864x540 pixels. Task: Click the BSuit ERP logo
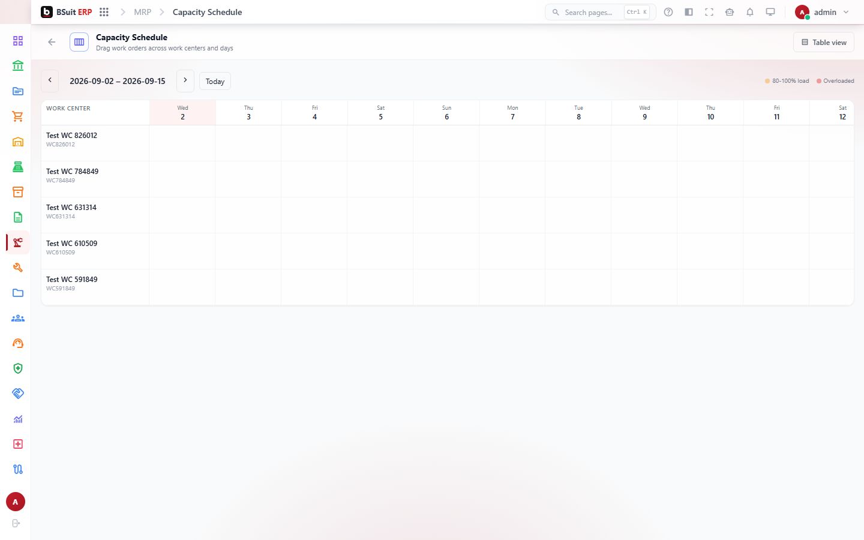[66, 12]
